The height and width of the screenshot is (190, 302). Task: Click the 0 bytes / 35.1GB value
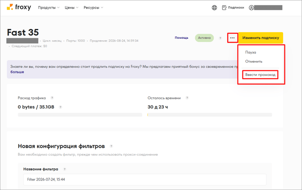point(36,107)
